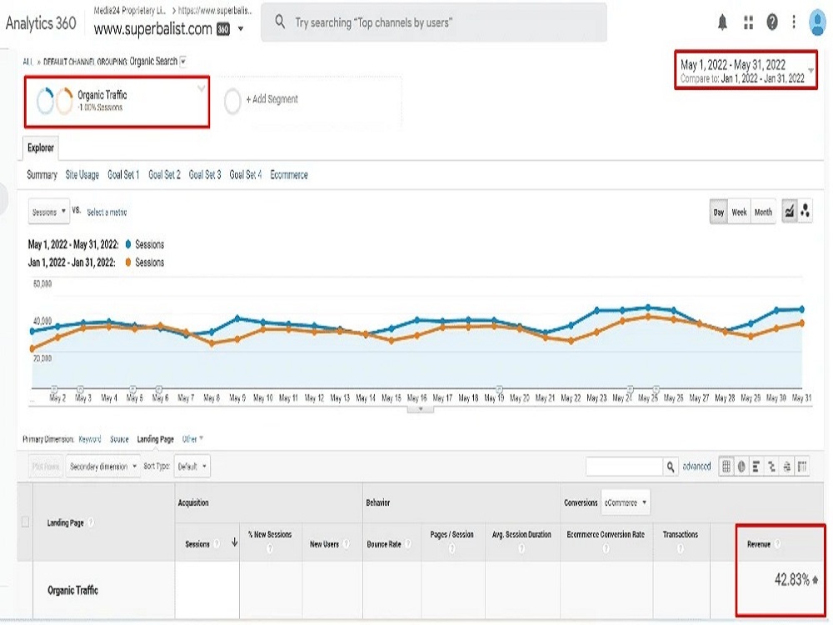Click the Source dimension link
The width and height of the screenshot is (833, 625).
pyautogui.click(x=119, y=439)
